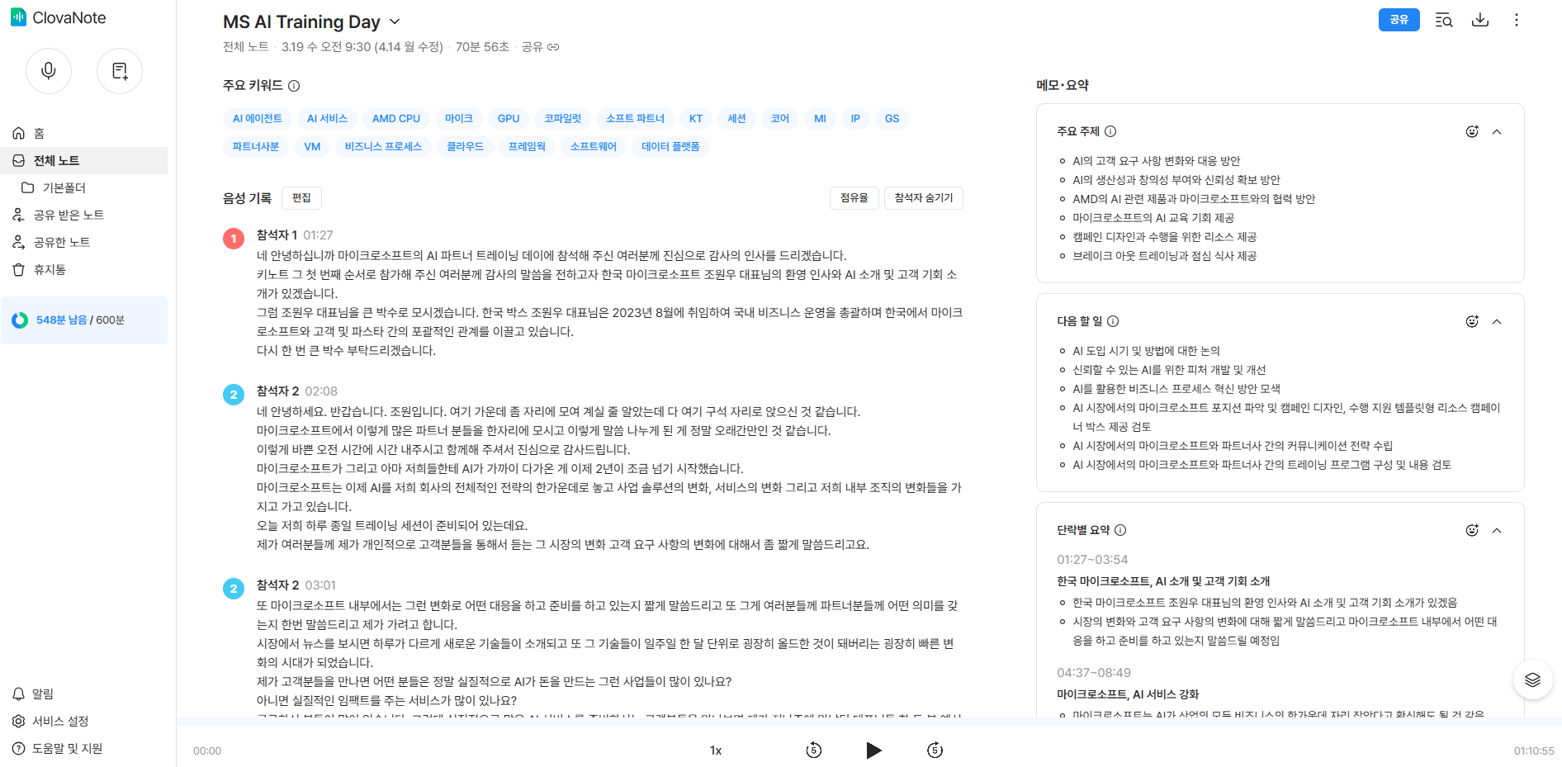The width and height of the screenshot is (1562, 767).
Task: Open 서비스 설정
Action: pyautogui.click(x=50, y=721)
